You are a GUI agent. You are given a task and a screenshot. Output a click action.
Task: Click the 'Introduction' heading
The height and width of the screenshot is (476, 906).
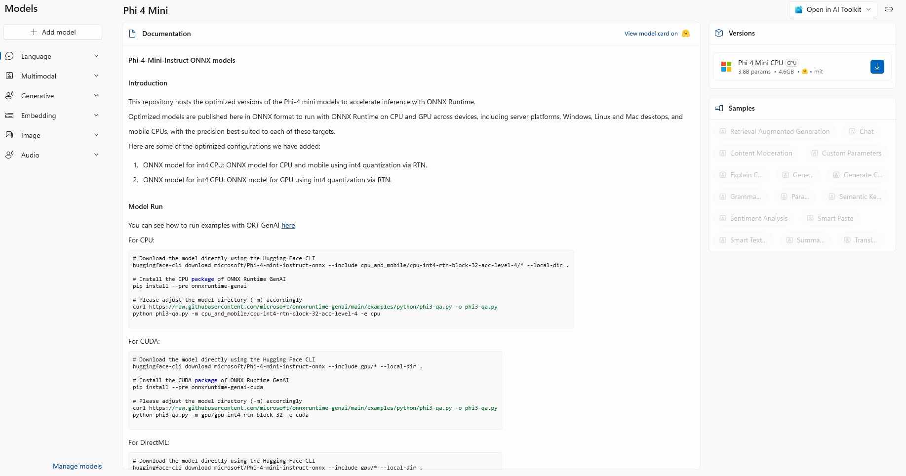pos(148,83)
